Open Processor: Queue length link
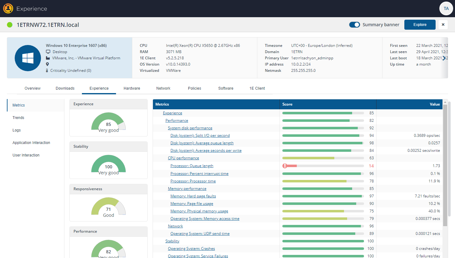 [192, 166]
